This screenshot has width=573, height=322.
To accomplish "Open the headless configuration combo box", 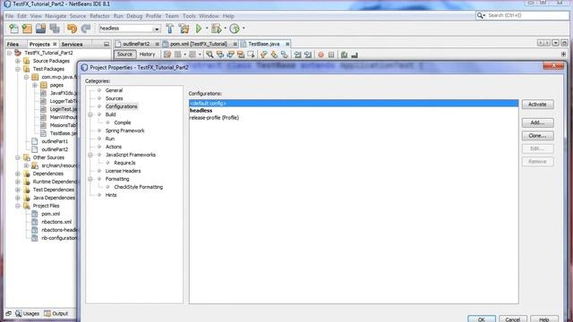I will 130,29.
